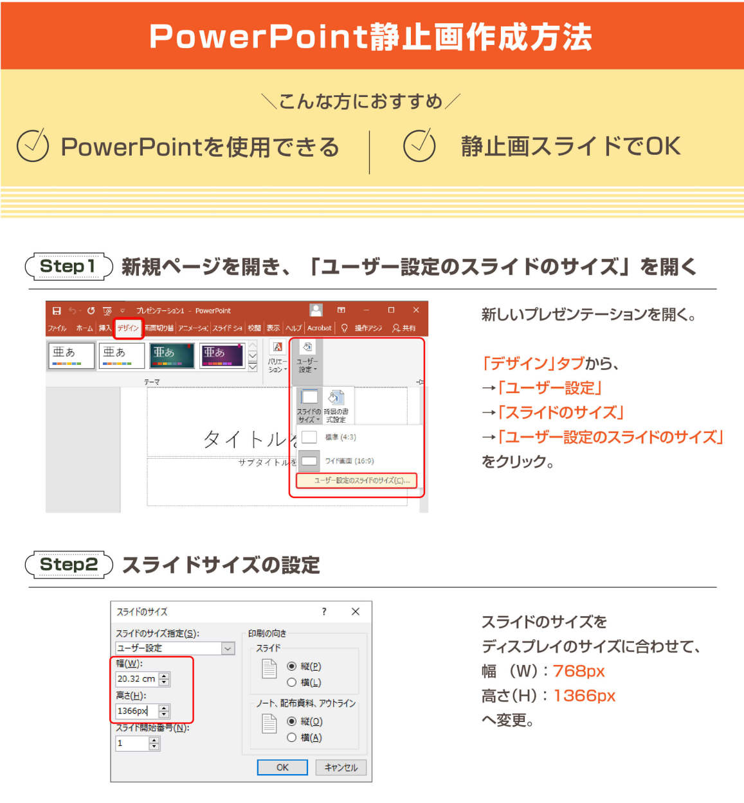Screen dimensions: 744x803
Task: Click the lightbulb Tell Me icon
Action: 345,328
